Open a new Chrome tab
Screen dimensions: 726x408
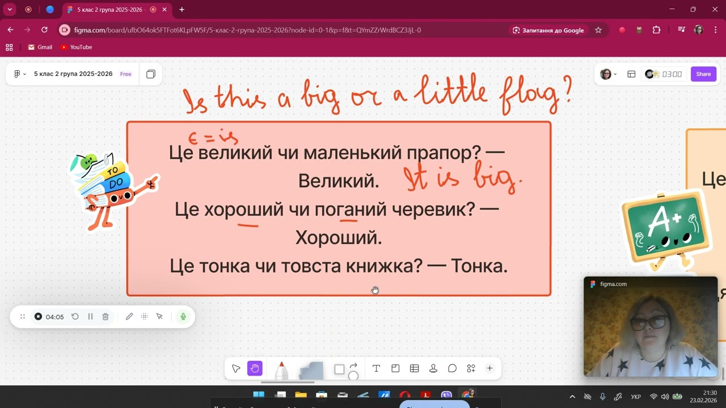click(181, 10)
